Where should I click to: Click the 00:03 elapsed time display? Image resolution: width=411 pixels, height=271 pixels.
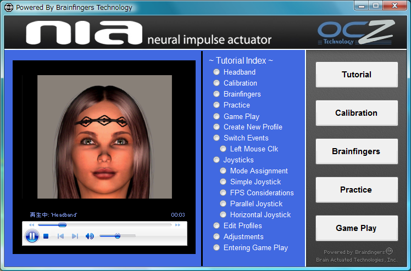[x=178, y=215]
